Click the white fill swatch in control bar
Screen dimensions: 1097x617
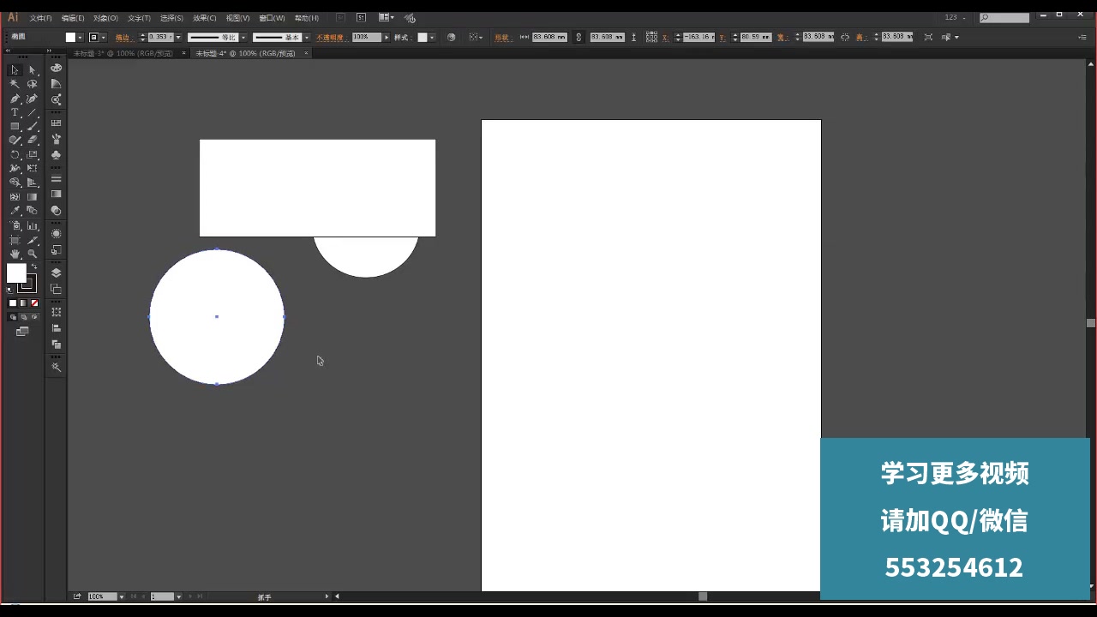point(70,37)
